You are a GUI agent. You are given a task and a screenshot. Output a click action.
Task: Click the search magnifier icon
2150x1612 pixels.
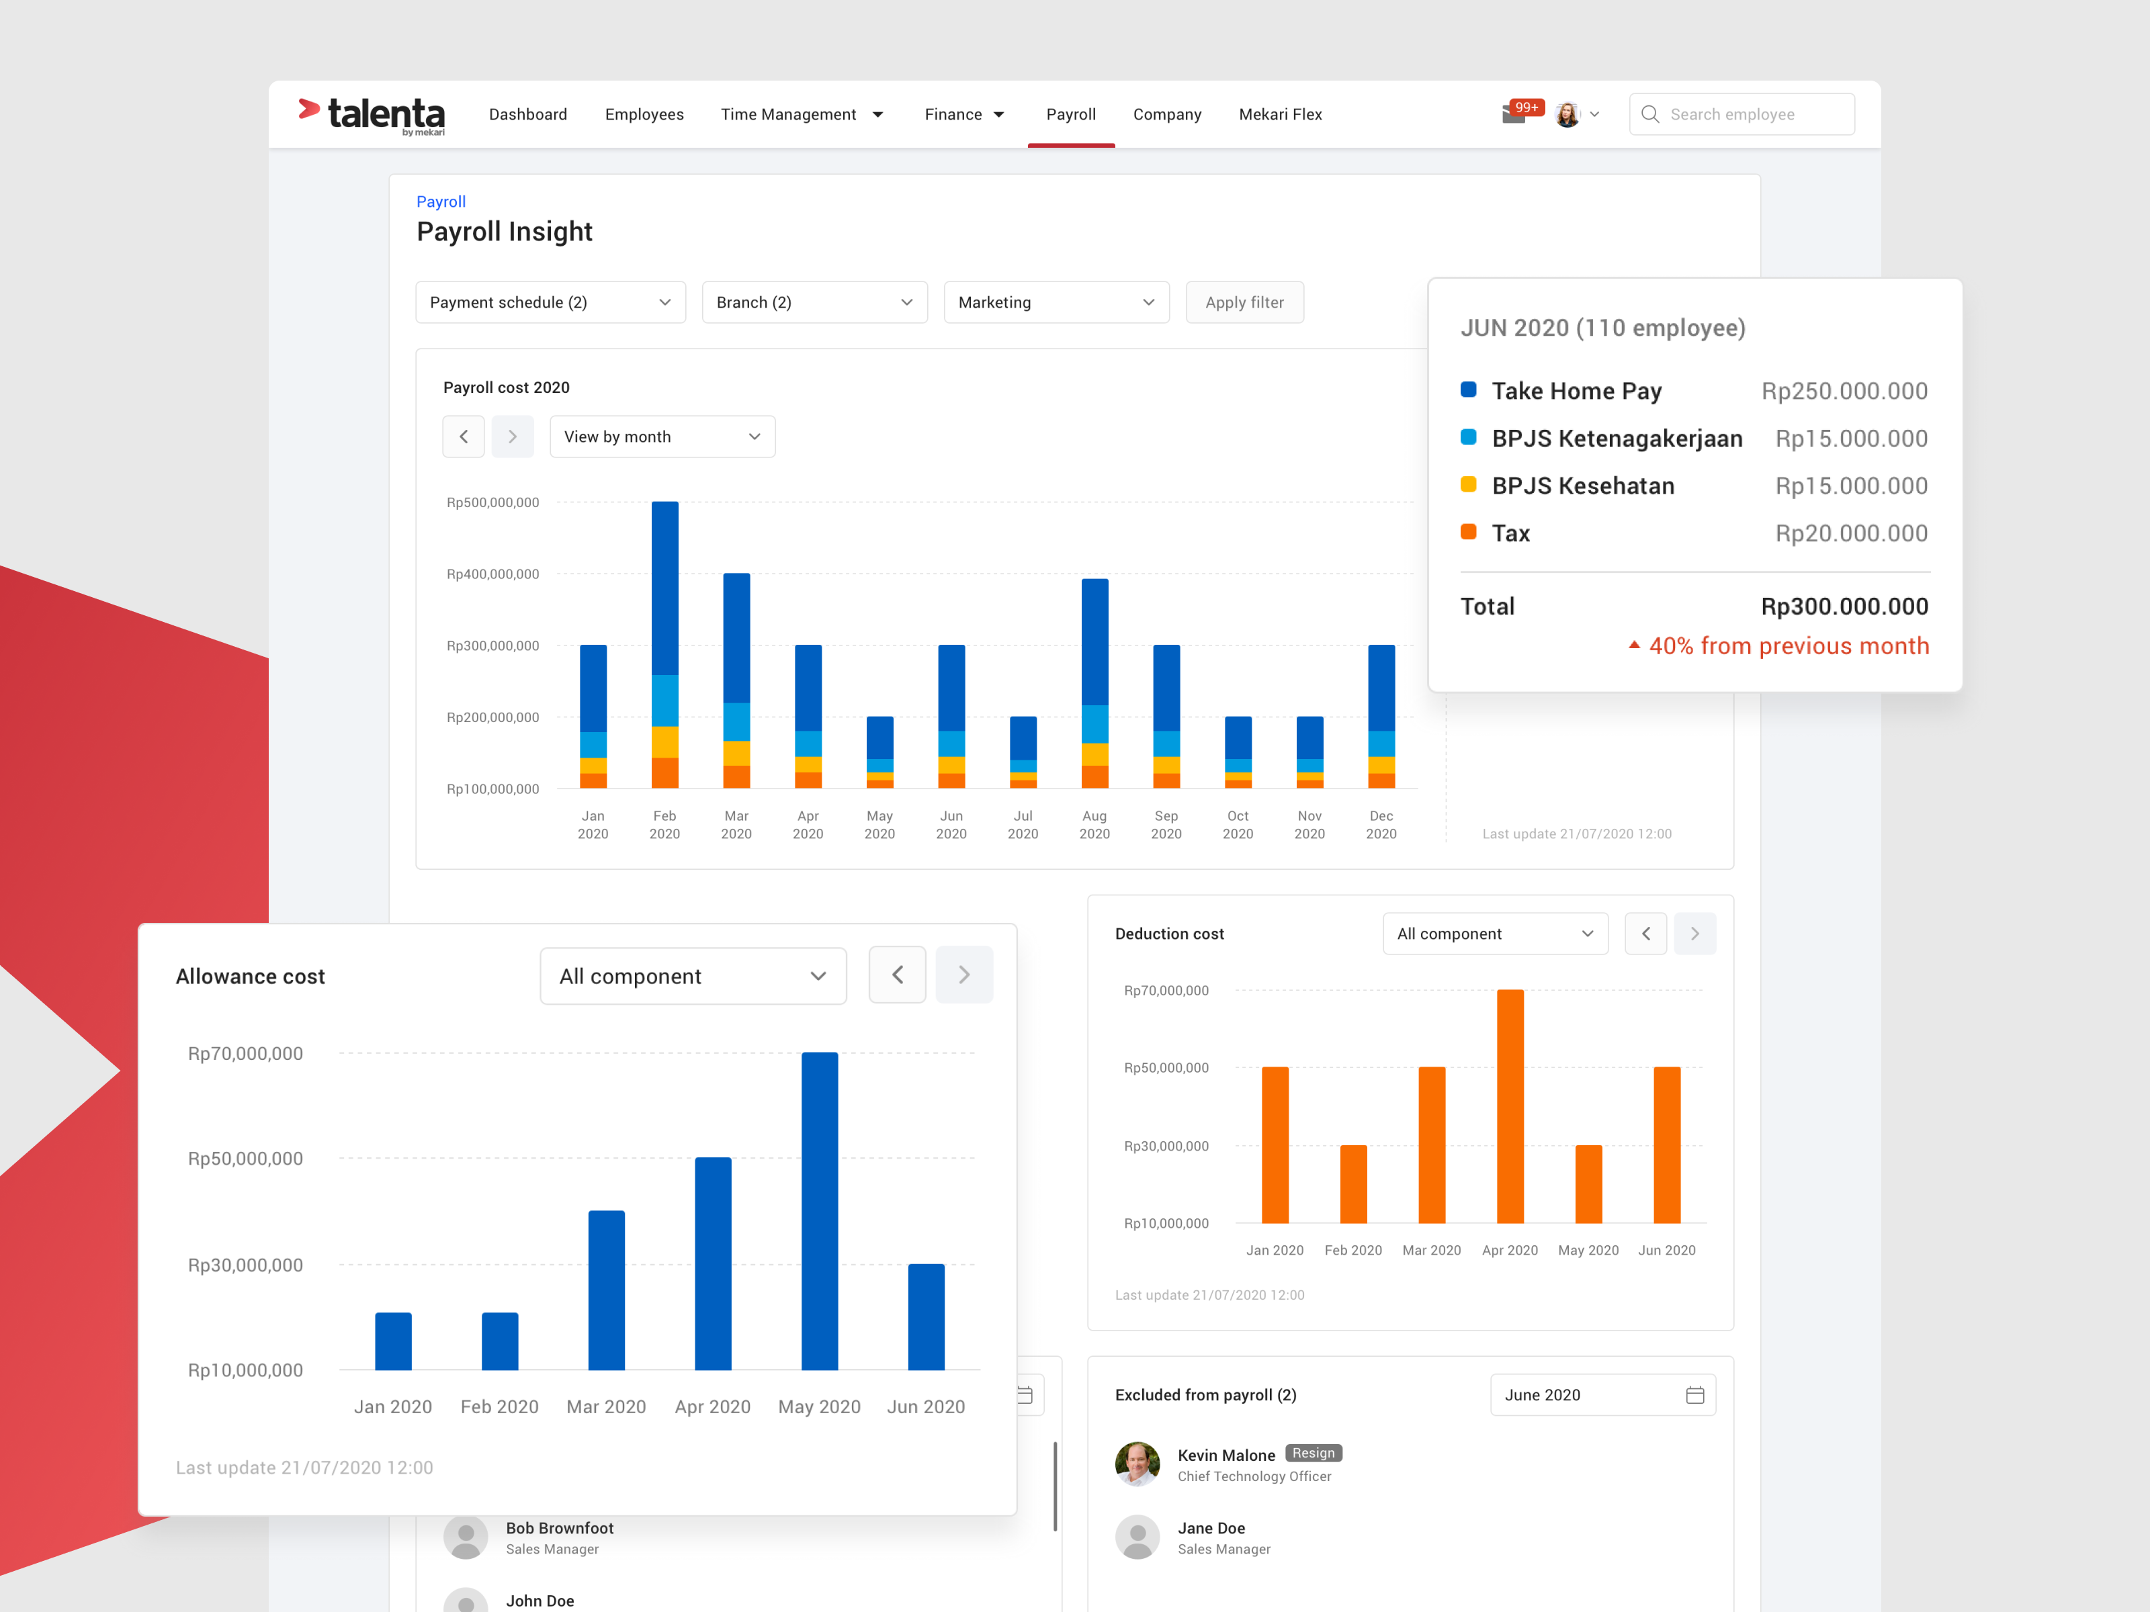coord(1649,115)
